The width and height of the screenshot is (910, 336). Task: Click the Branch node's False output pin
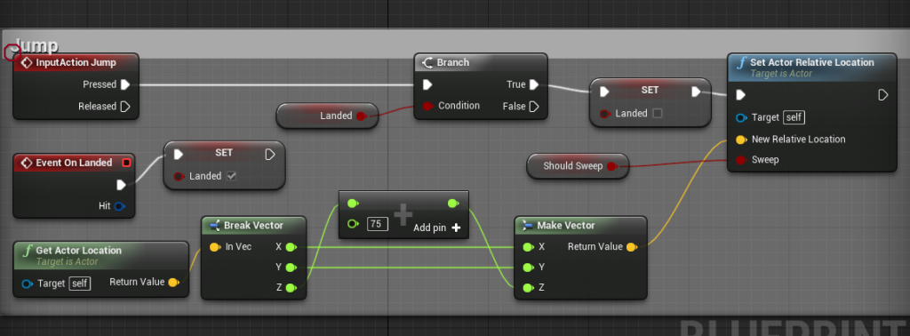tap(534, 106)
